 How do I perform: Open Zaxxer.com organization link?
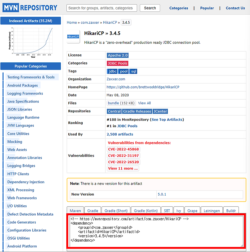(116, 79)
